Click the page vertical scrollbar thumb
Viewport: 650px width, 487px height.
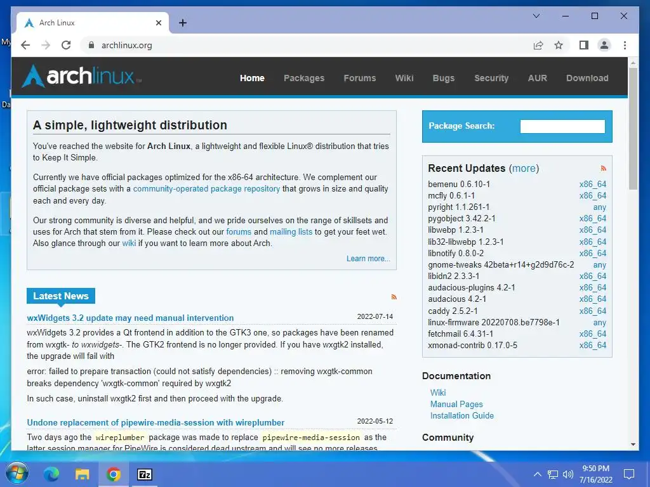[633, 128]
